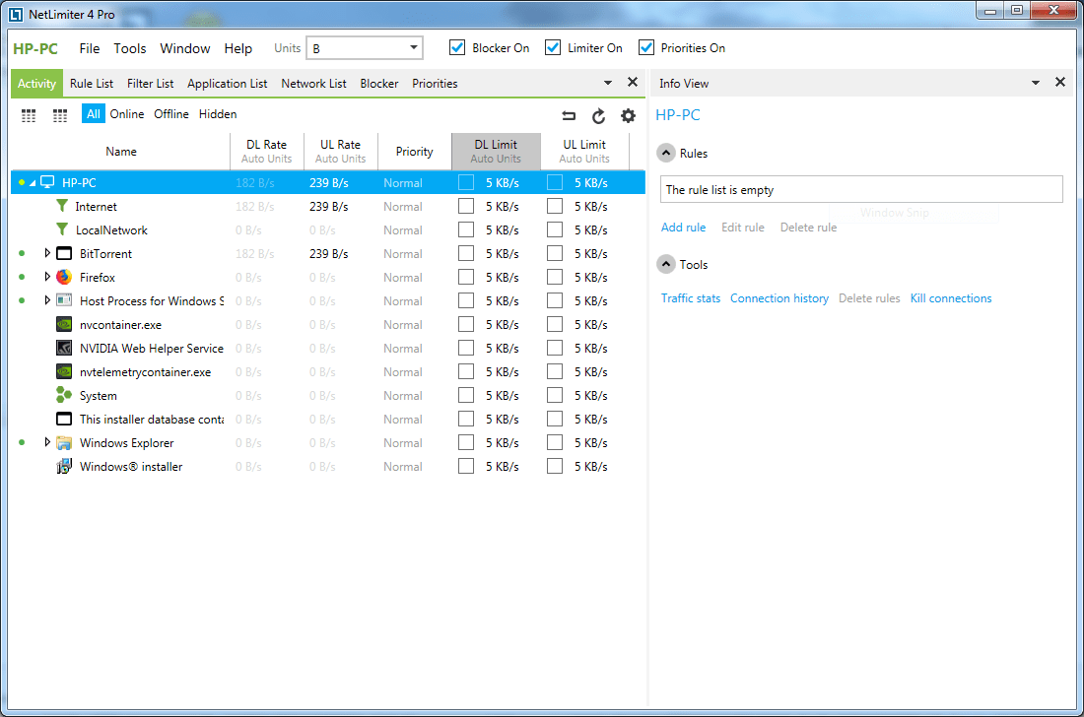
Task: Click the refresh activity icon
Action: pos(599,115)
